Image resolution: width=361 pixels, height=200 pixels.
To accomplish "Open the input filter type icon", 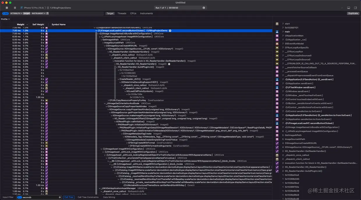I will (x=19, y=197).
